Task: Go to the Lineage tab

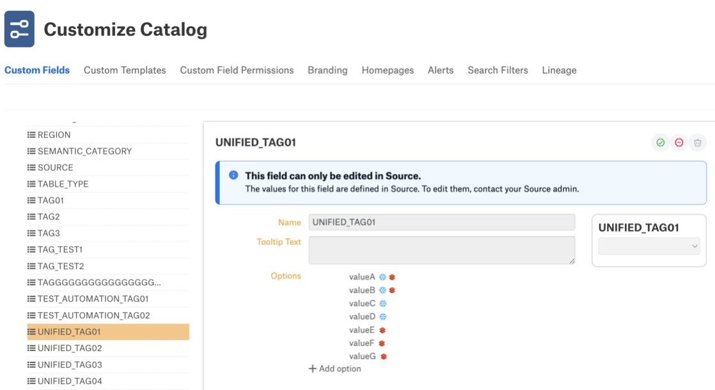Action: pyautogui.click(x=559, y=70)
